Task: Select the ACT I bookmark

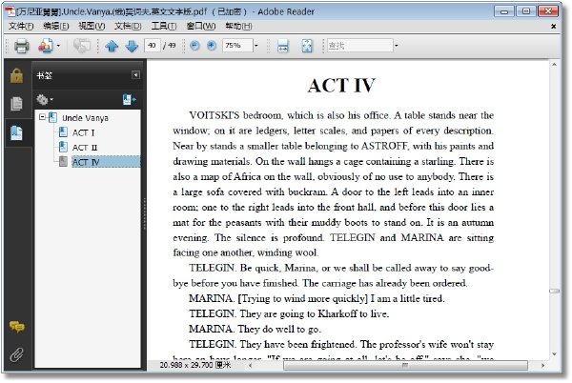Action: [x=83, y=133]
